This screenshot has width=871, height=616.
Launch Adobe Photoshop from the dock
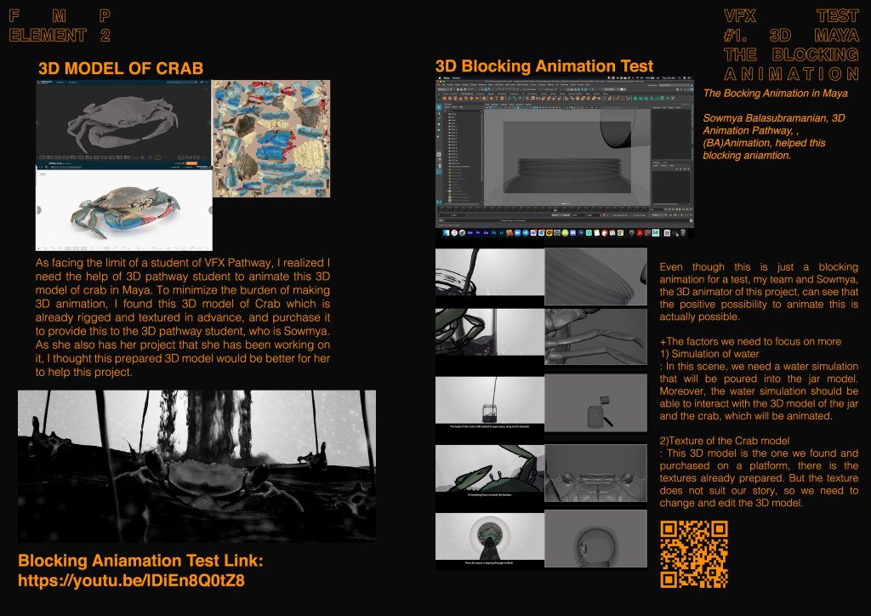pos(494,233)
